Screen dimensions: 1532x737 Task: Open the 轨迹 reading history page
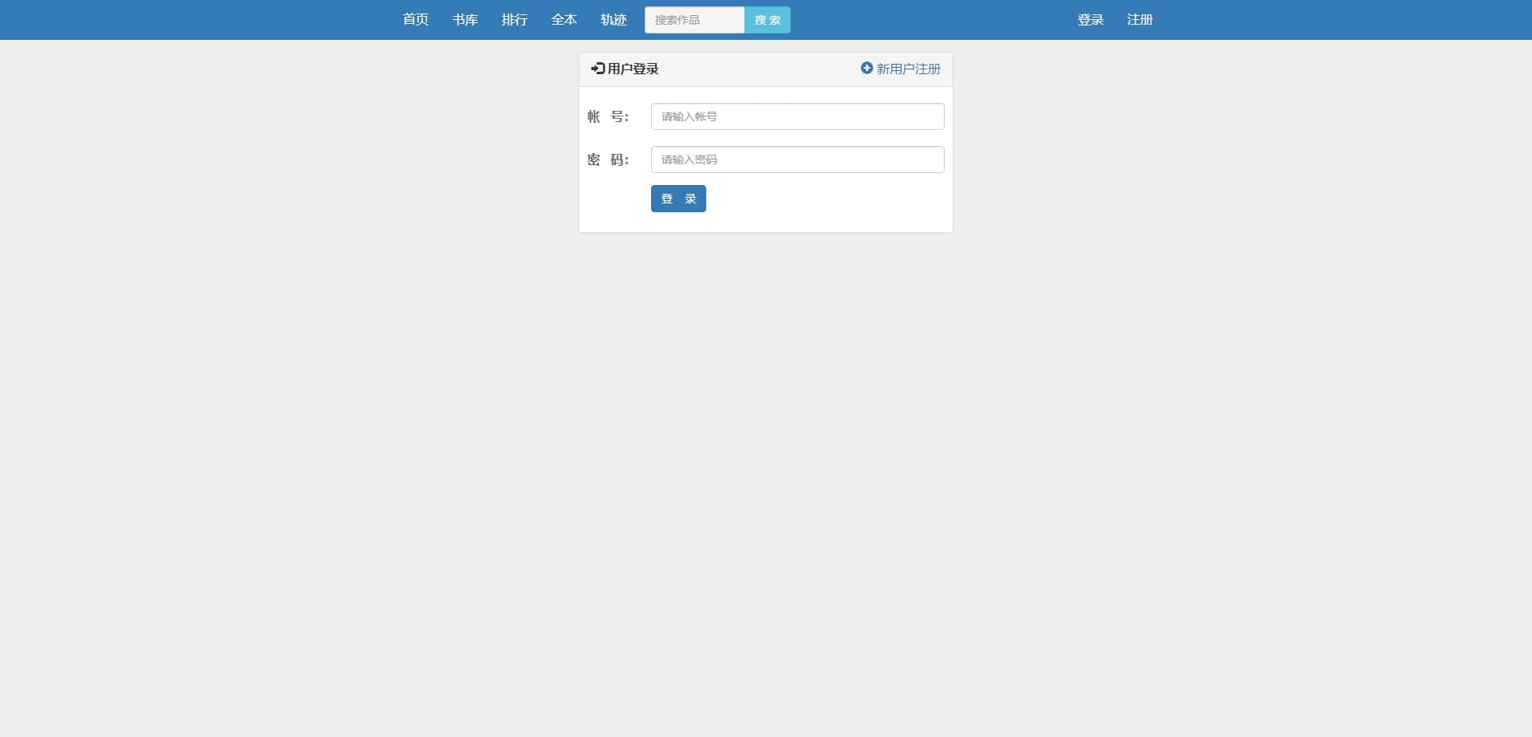point(614,20)
